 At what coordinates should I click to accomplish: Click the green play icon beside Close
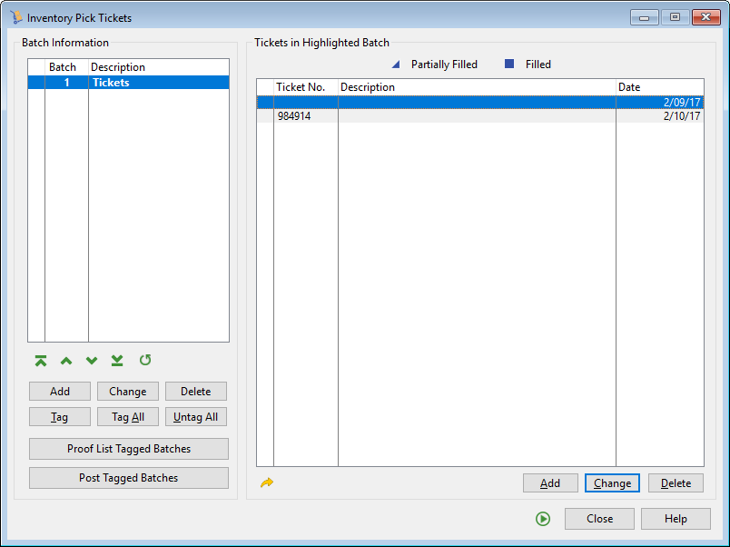(x=543, y=519)
